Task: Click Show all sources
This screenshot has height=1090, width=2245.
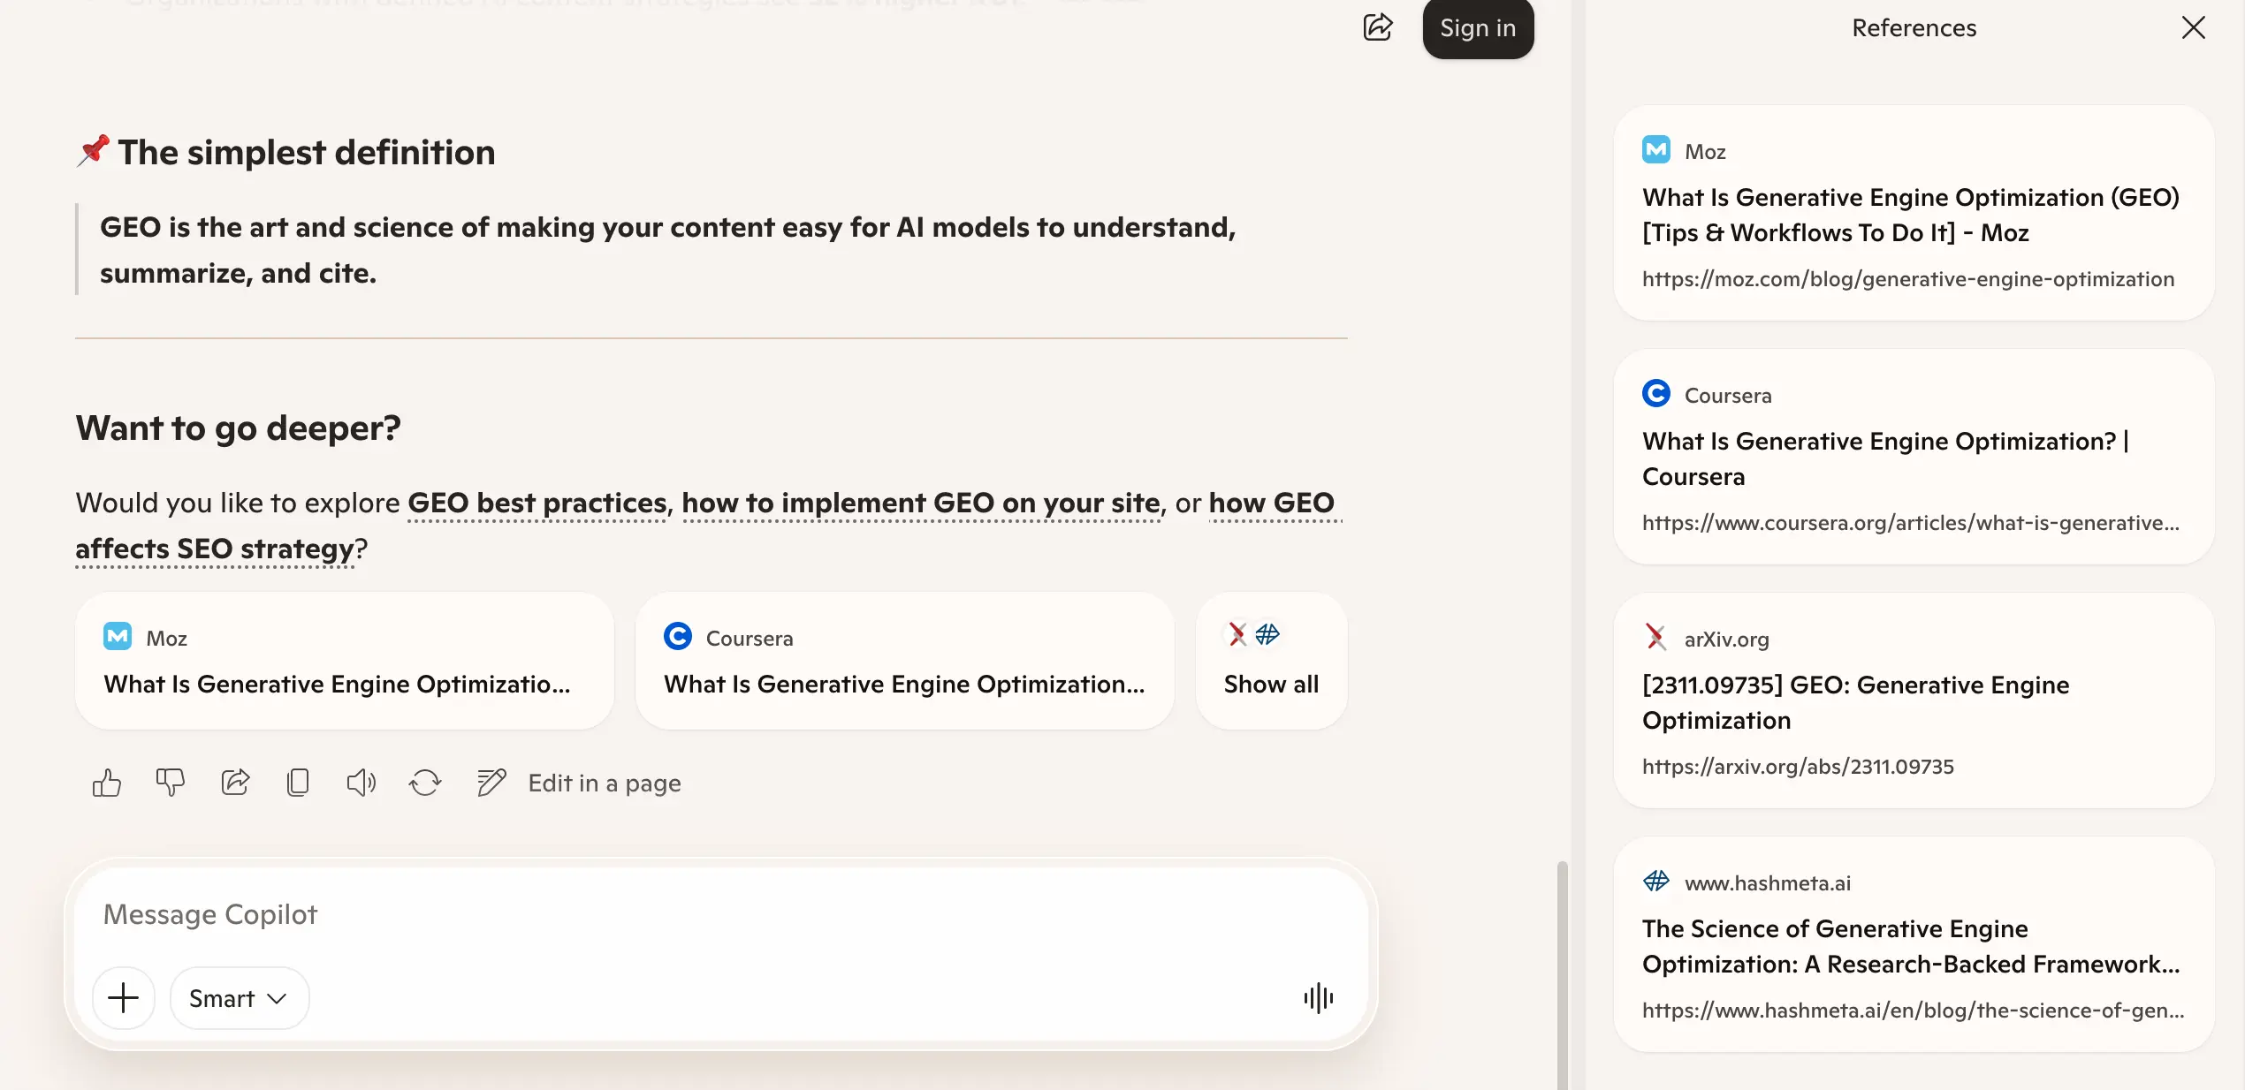Action: [1271, 661]
